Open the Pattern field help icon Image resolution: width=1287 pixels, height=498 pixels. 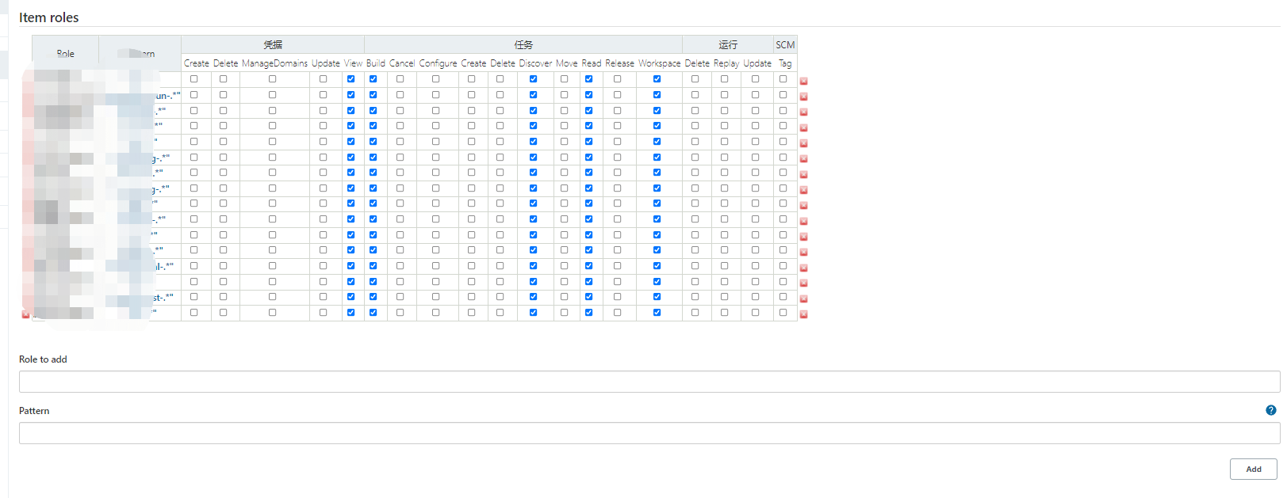tap(1271, 410)
